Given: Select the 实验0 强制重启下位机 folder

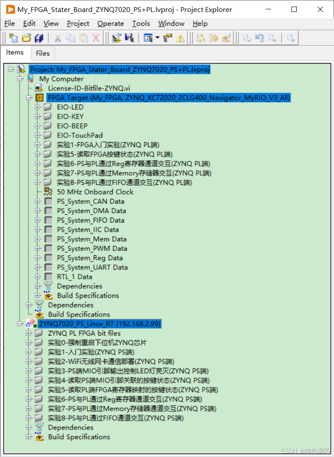Looking at the screenshot, I should coord(97,343).
